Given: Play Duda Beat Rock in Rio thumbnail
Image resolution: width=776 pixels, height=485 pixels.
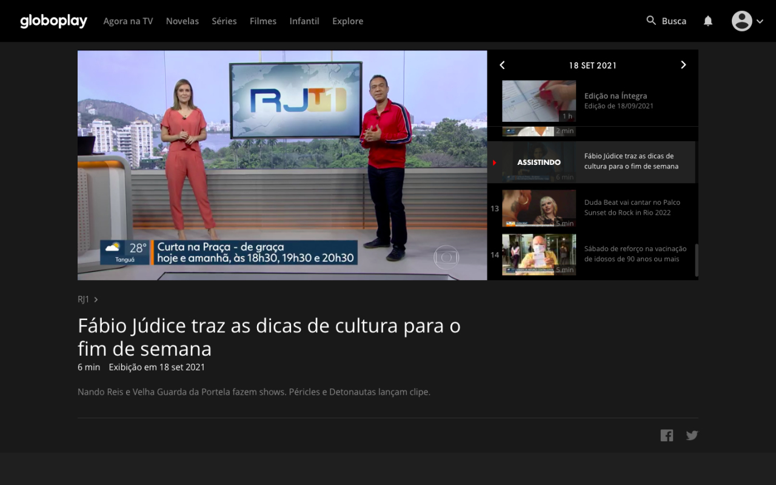Looking at the screenshot, I should pyautogui.click(x=539, y=208).
